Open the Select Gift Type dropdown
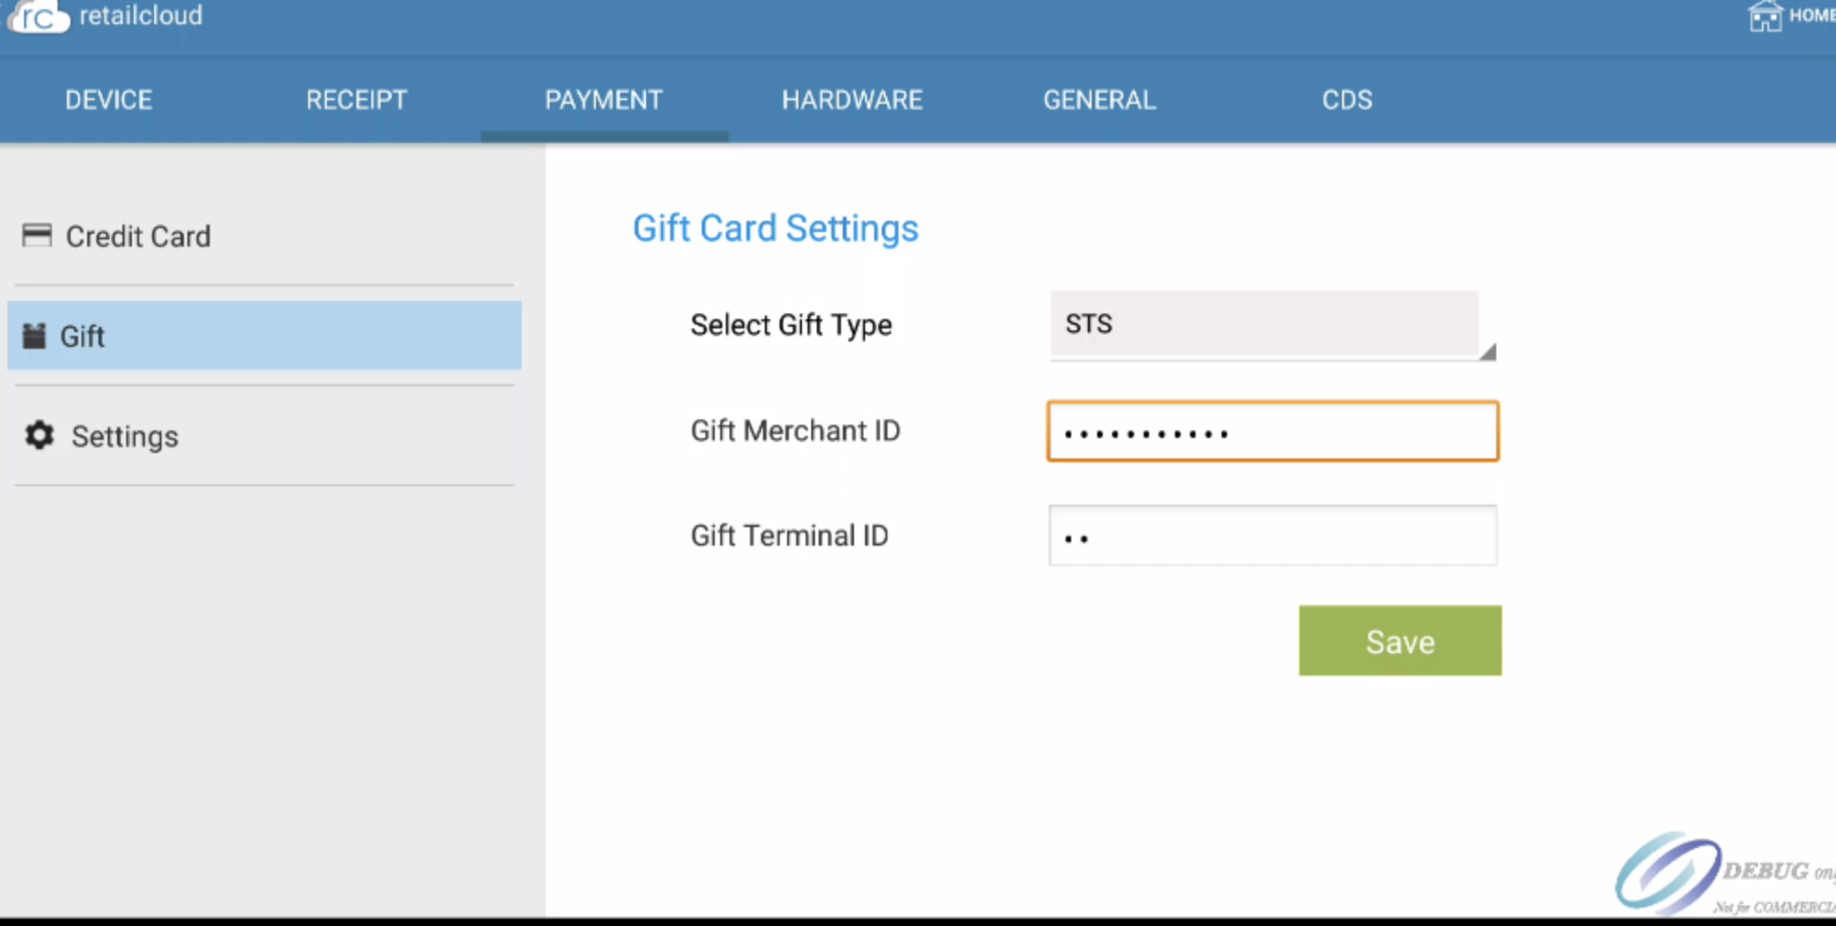This screenshot has height=926, width=1836. pos(1263,324)
